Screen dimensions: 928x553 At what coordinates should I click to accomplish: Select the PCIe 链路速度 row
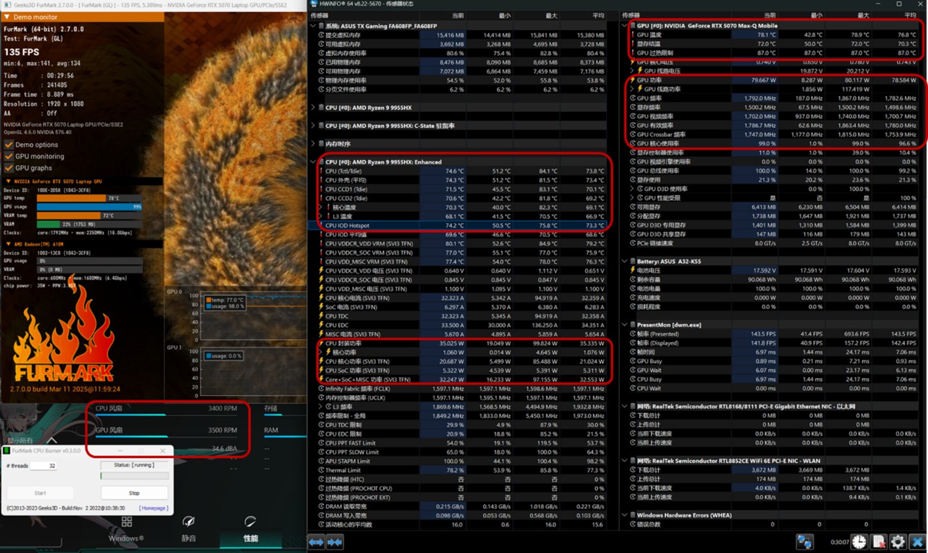tap(774, 243)
